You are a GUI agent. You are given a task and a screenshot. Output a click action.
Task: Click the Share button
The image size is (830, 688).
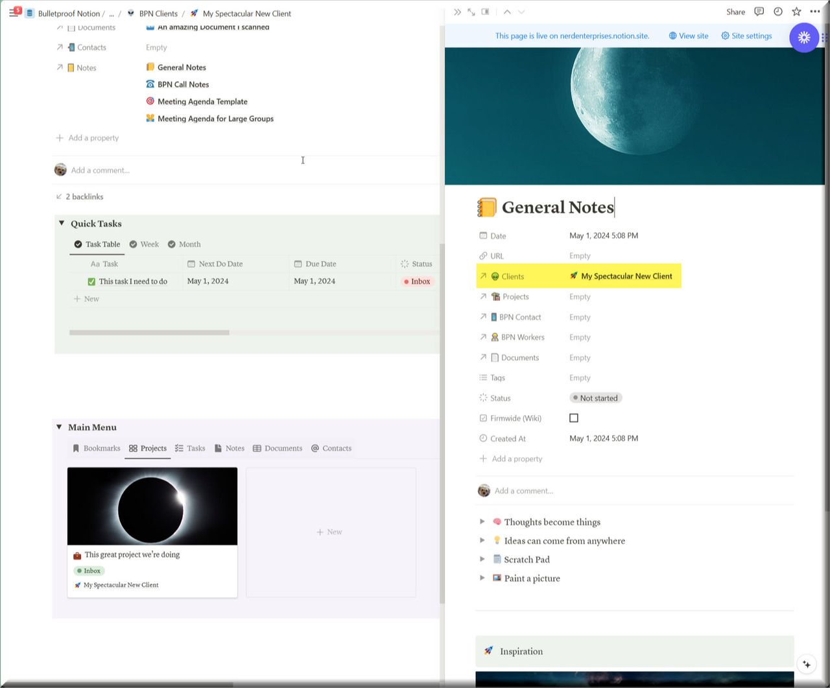(x=735, y=12)
